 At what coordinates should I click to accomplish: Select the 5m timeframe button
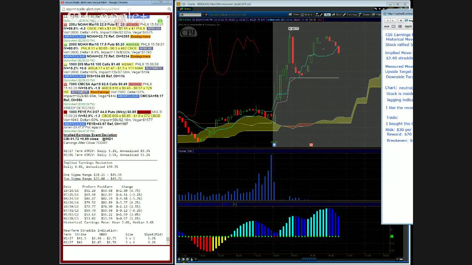tap(327, 15)
